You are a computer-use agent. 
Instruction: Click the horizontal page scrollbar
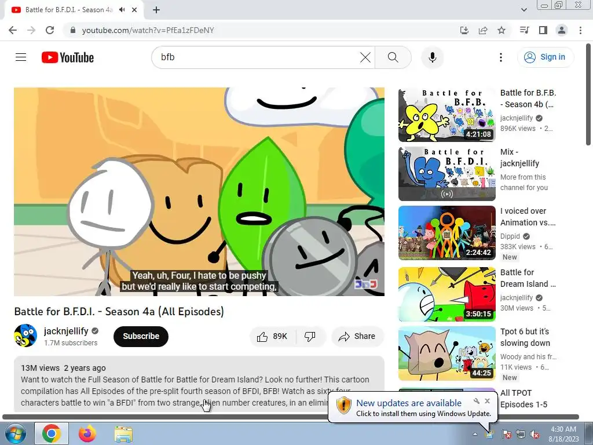(291, 417)
